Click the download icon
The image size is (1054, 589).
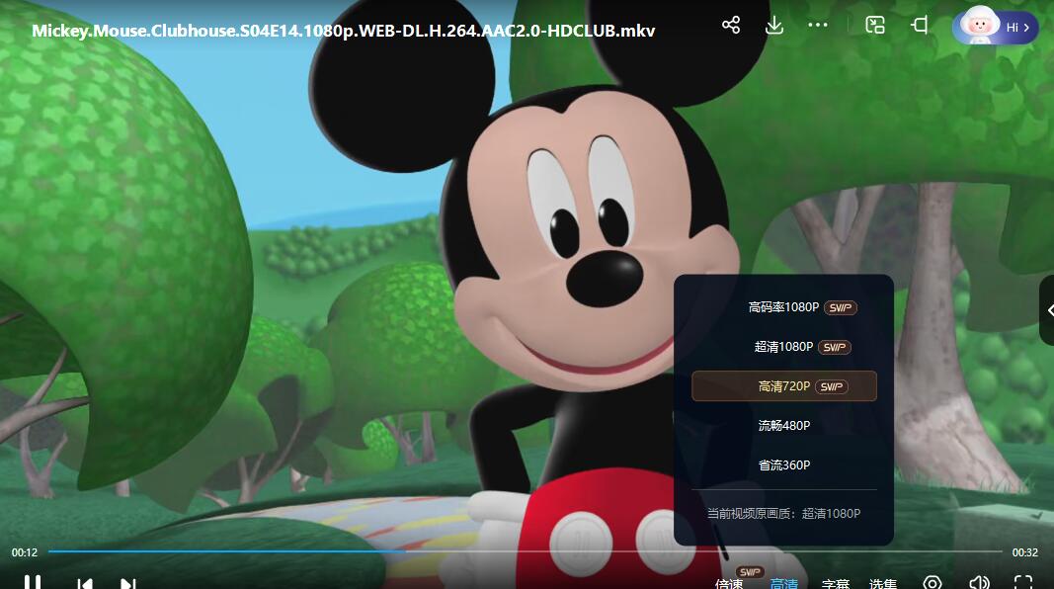[774, 26]
